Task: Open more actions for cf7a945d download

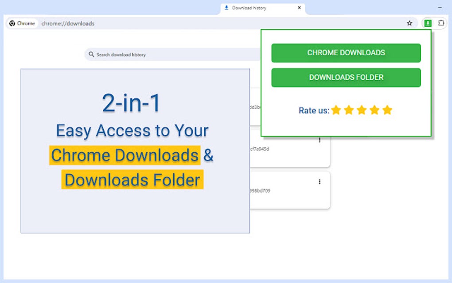Action: click(320, 140)
